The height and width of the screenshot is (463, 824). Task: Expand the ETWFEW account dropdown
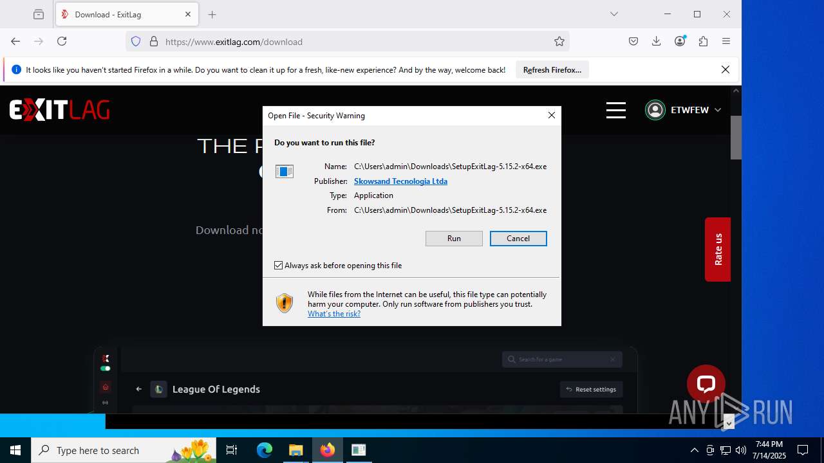click(718, 110)
